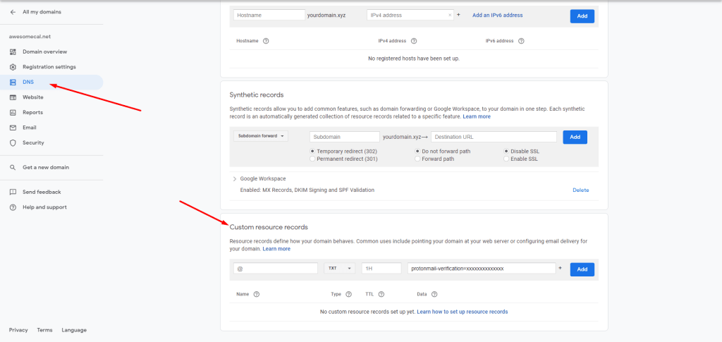Click the Website browser icon in sidebar

13,97
